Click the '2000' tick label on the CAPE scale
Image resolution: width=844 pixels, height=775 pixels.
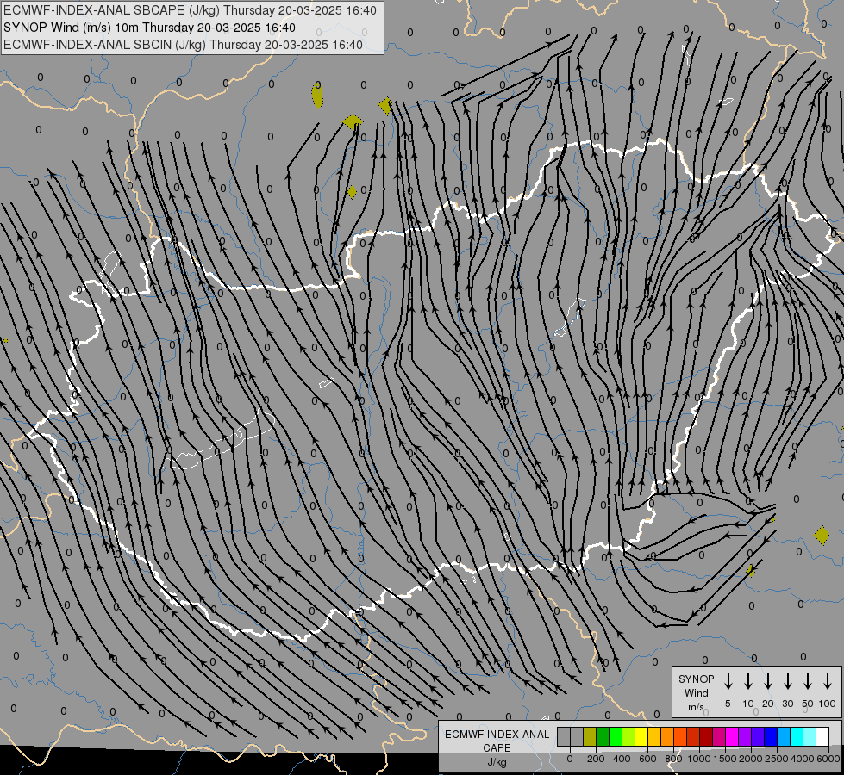[x=751, y=759]
